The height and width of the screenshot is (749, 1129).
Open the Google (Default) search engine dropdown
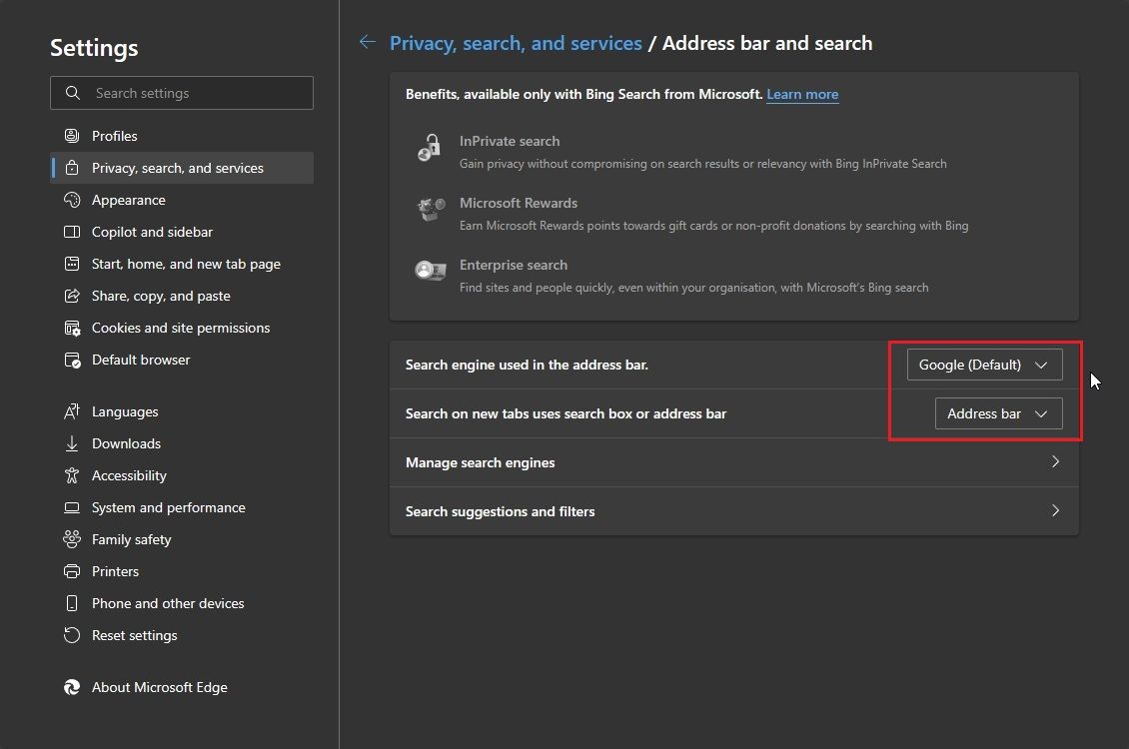(984, 365)
